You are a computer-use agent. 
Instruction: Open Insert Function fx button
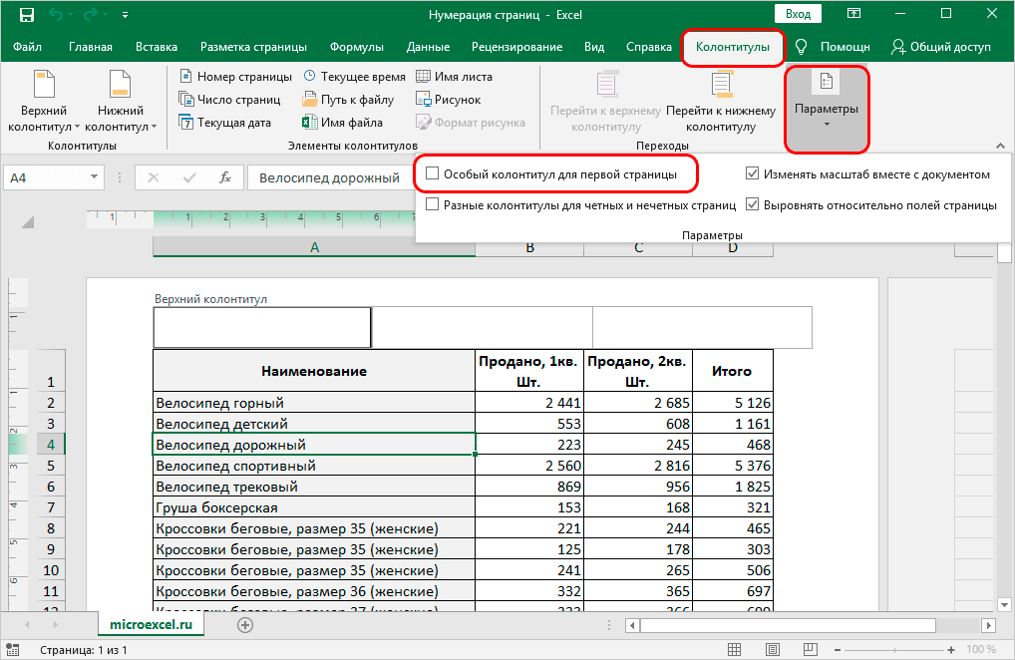click(225, 177)
